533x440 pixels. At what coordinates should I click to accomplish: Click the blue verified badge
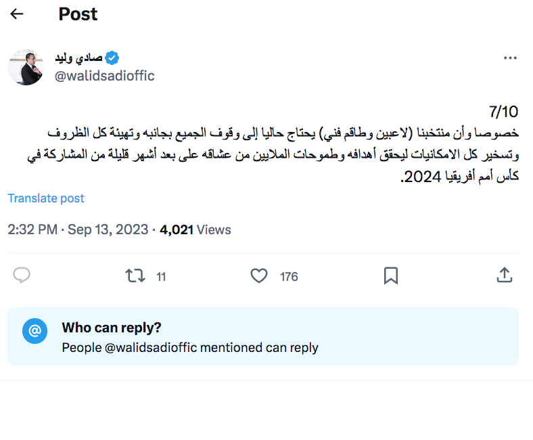(114, 57)
